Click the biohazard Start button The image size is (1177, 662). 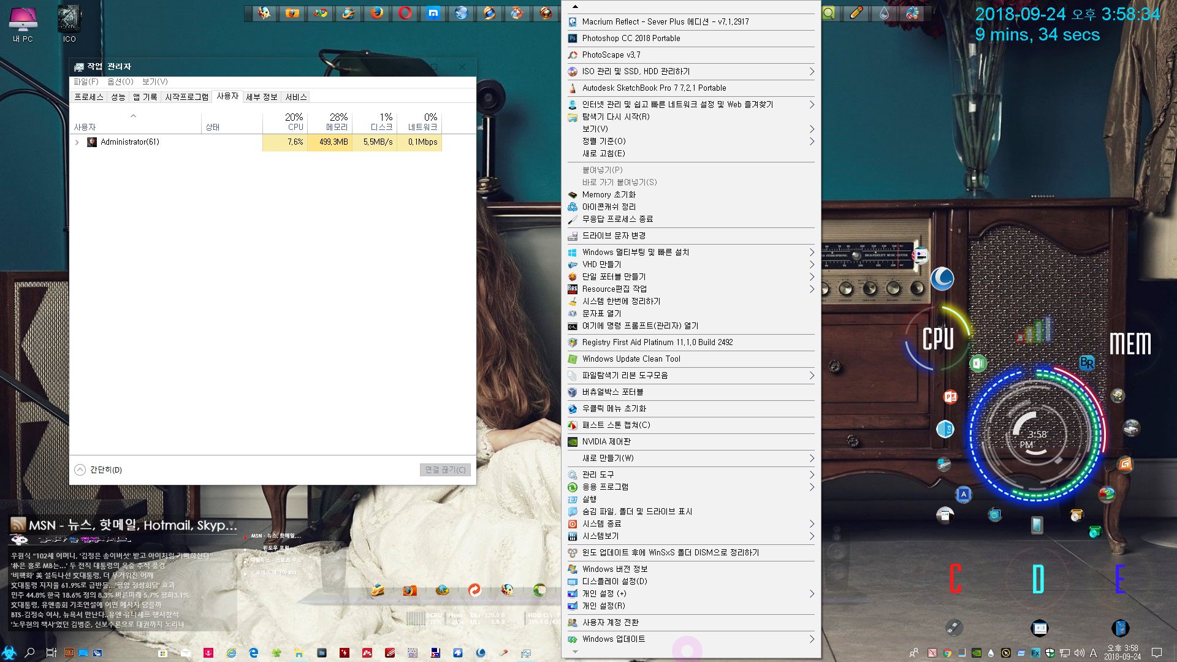click(9, 652)
